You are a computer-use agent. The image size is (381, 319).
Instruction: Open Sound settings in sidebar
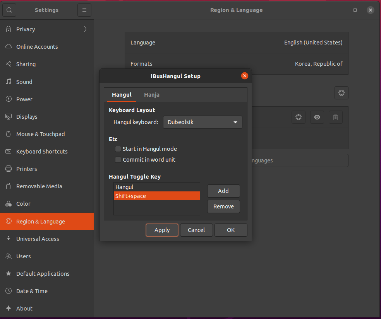(x=47, y=82)
